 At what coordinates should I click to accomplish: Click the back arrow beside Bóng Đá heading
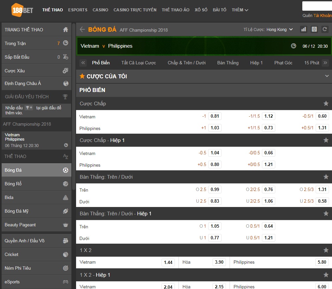point(82,29)
